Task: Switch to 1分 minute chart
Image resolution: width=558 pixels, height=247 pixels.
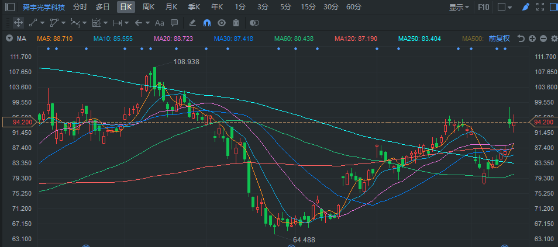Action: 240,7
